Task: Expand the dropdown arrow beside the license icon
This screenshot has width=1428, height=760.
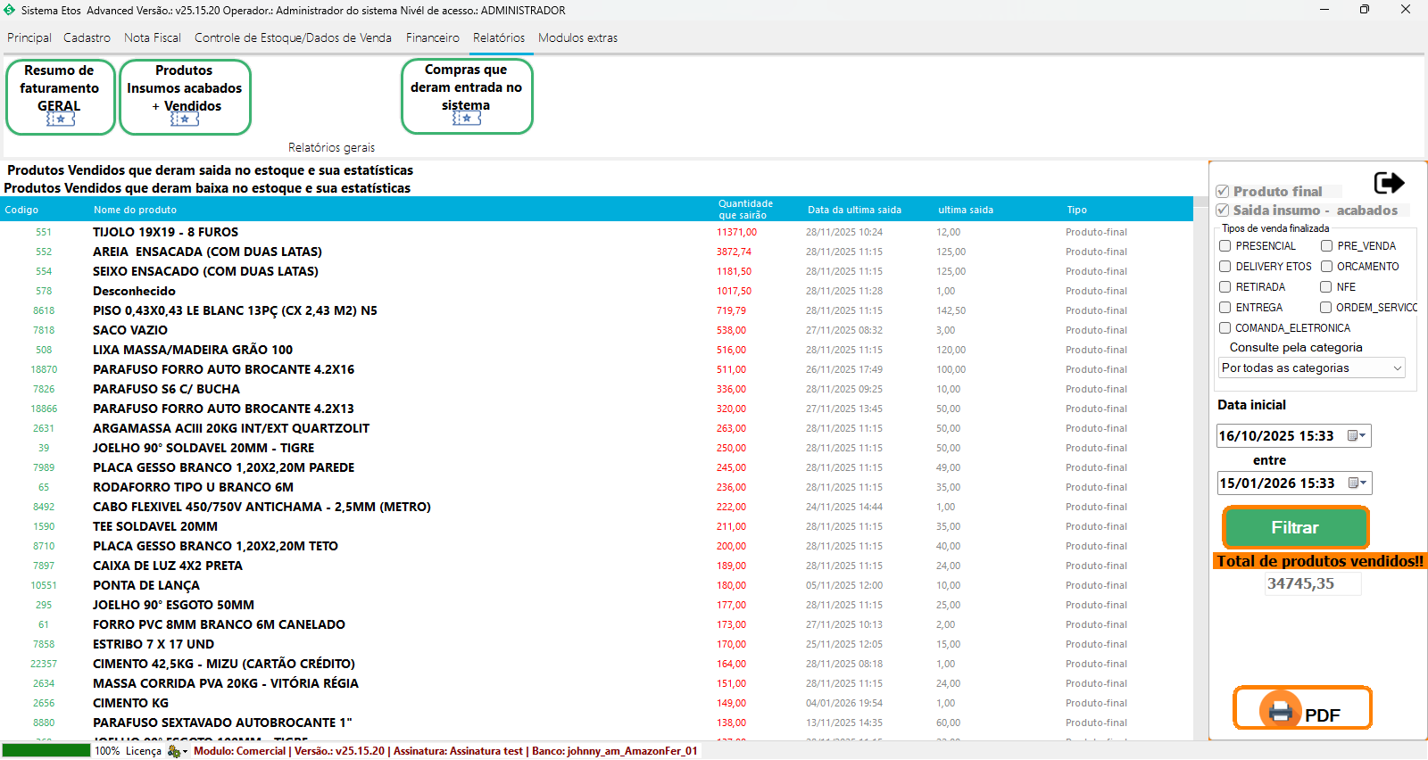Action: (185, 752)
